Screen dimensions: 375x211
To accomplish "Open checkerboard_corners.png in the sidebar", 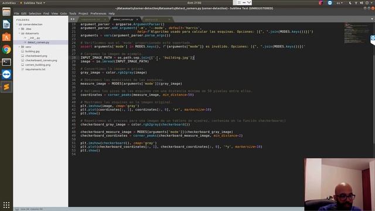I will 41,60.
